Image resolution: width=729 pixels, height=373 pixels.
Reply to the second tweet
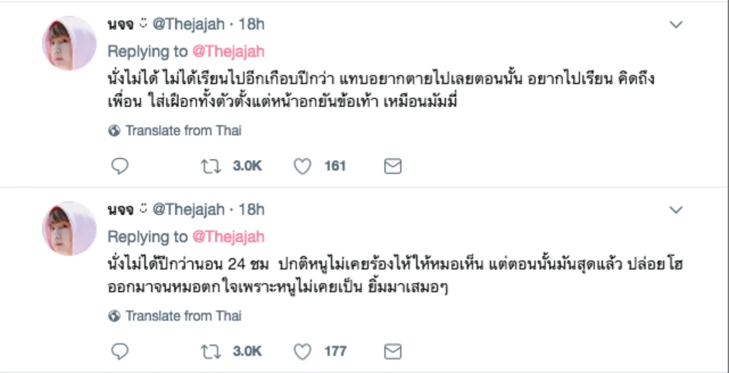click(x=120, y=351)
